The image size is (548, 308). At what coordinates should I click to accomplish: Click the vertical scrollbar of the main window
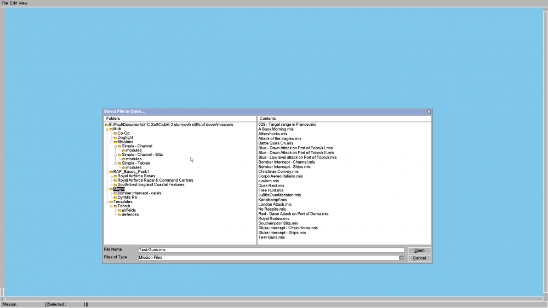coord(546,152)
